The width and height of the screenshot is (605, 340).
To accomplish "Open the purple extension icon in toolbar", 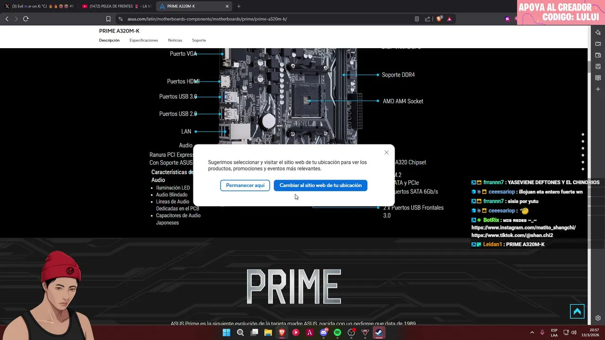I will [x=508, y=19].
